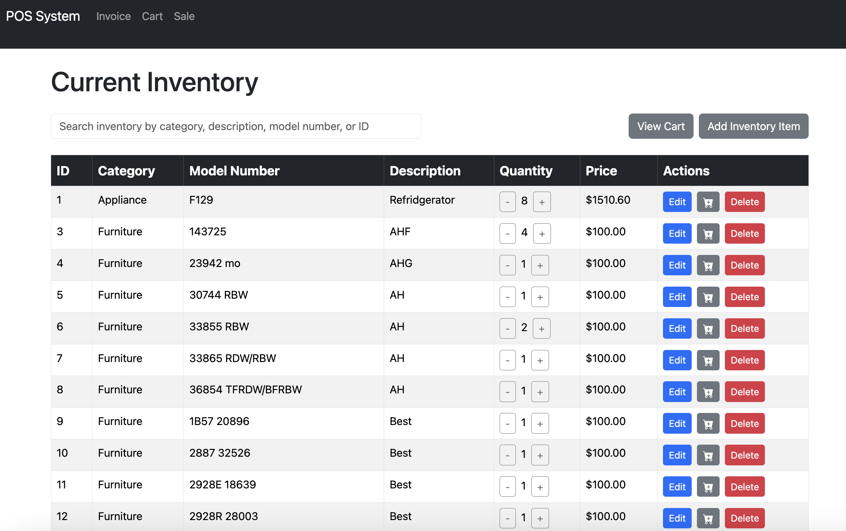Delete the 30744 RBW item
The image size is (846, 531).
coord(744,297)
